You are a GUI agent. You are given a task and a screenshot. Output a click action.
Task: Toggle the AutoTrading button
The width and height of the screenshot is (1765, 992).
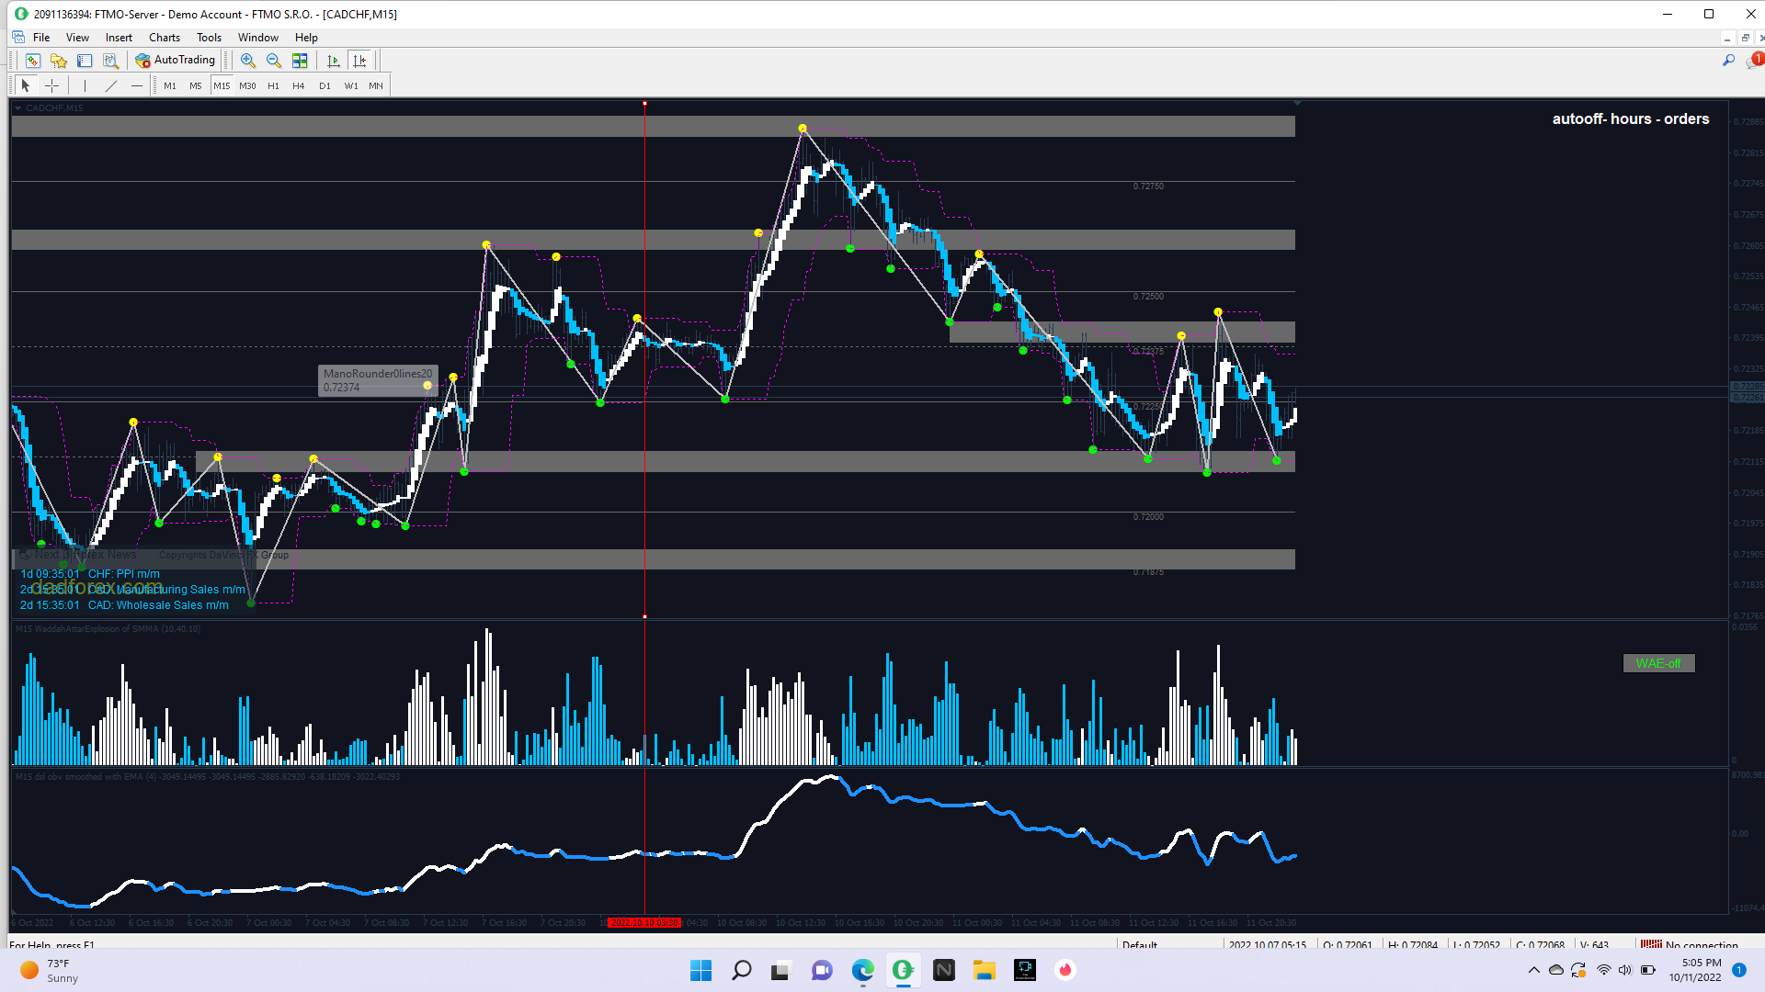[176, 61]
